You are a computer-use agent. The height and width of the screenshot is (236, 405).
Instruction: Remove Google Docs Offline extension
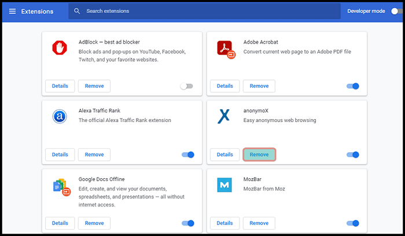[x=94, y=223]
